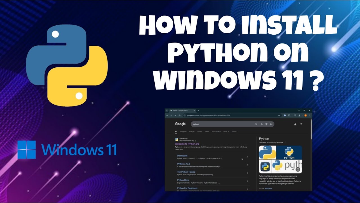Switch to the Images tab
Viewport: 360px width, 203px height.
click(x=192, y=131)
